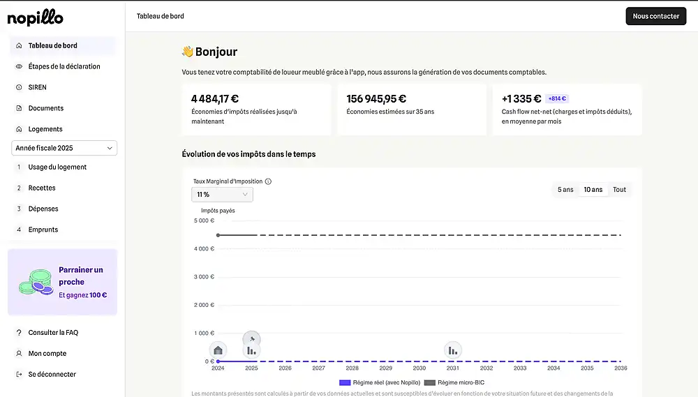Click Parrainer un proche card

tap(62, 282)
